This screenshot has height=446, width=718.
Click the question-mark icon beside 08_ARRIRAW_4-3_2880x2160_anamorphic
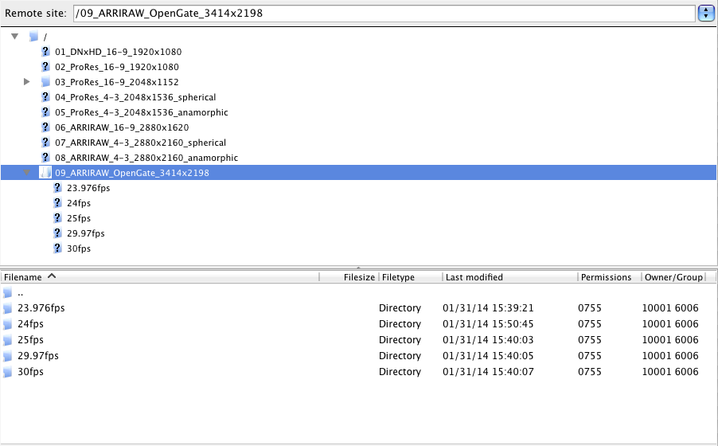(x=45, y=157)
